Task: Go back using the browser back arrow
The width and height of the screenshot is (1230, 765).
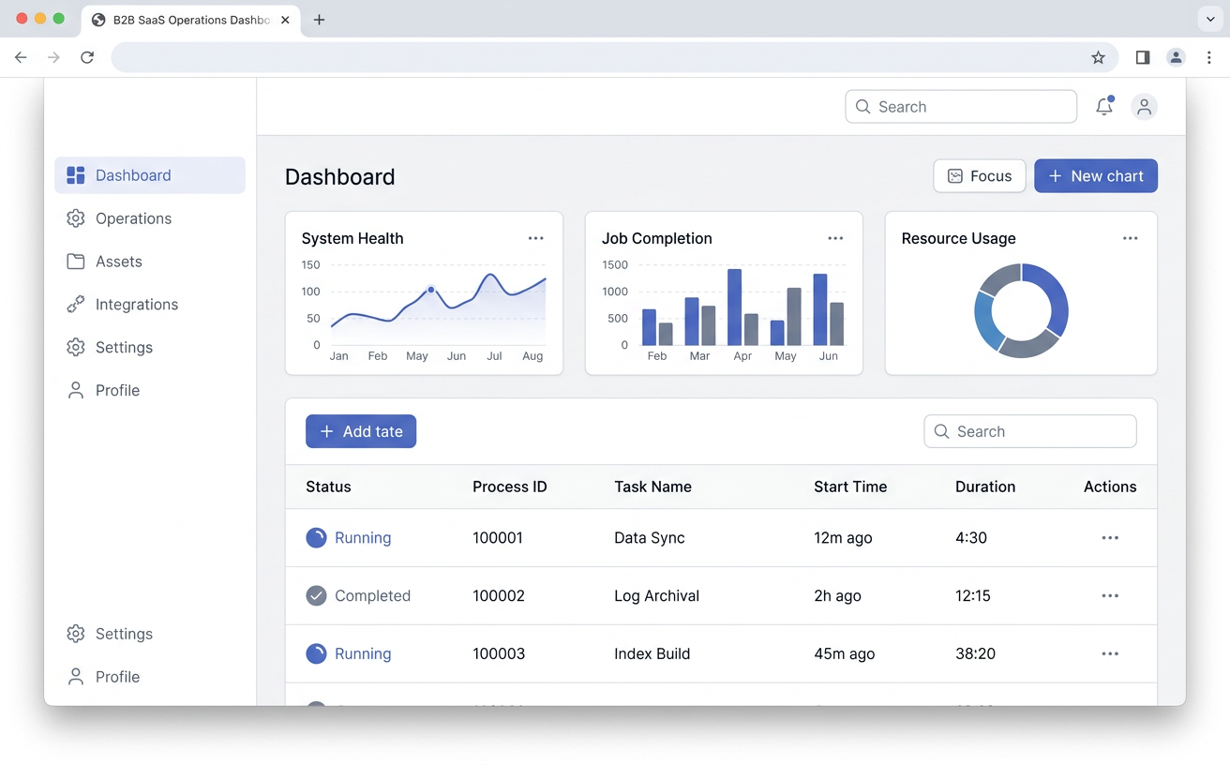Action: click(x=21, y=57)
